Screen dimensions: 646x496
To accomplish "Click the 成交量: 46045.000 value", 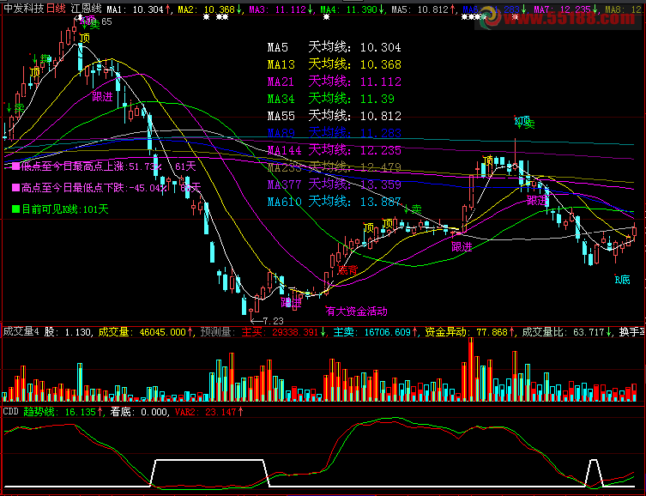I will (146, 331).
